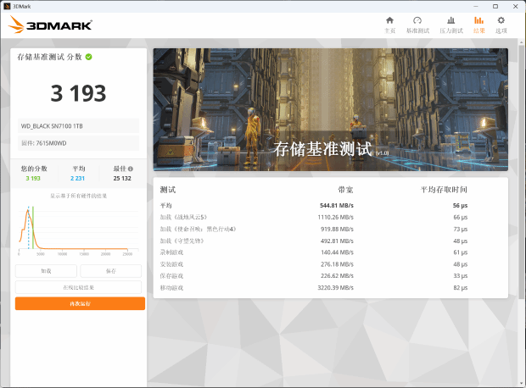
Task: Select the firmware 7615M0WD field
Action: pyautogui.click(x=78, y=143)
